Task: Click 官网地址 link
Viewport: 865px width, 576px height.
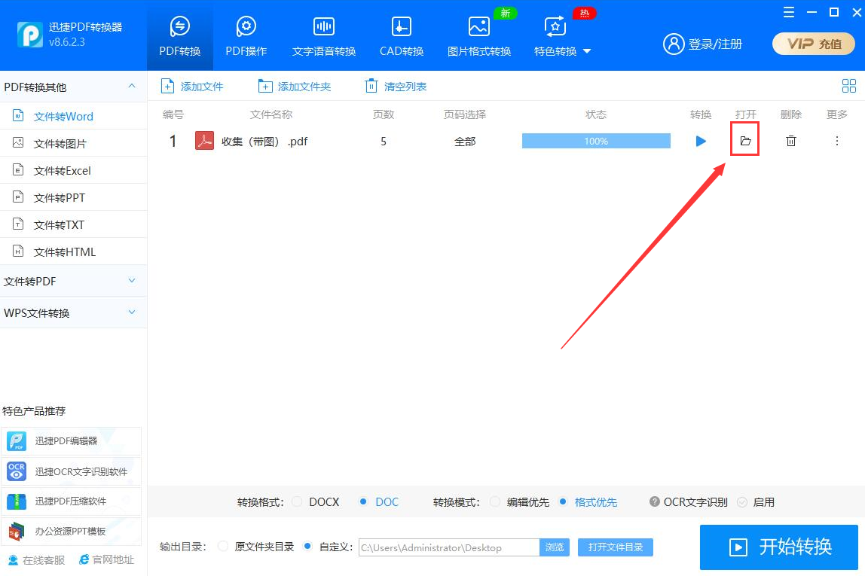Action: tap(106, 560)
